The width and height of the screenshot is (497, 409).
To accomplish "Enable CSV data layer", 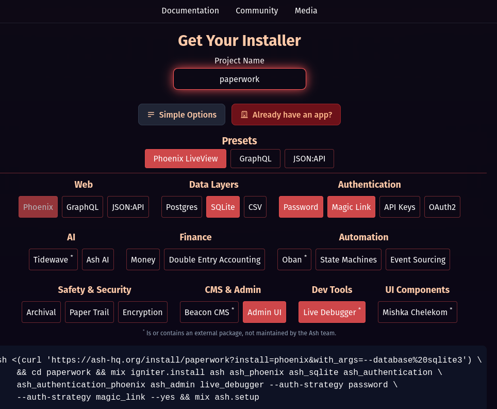I will 255,207.
